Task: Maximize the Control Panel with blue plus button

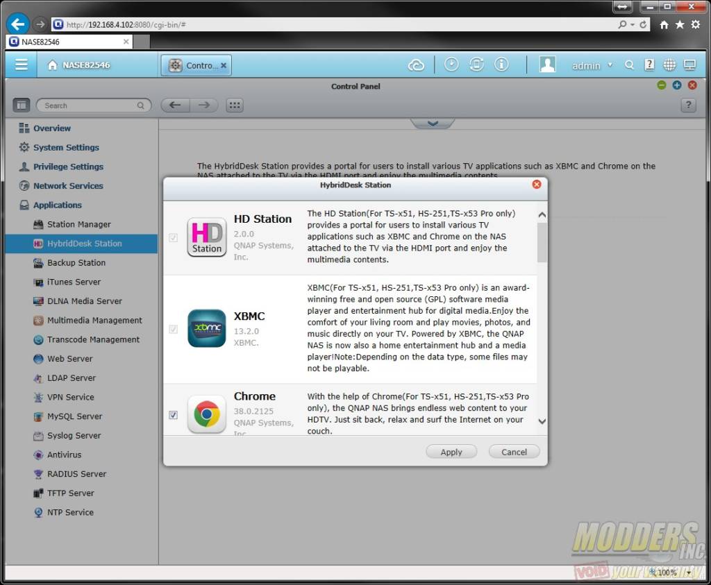Action: 677,85
